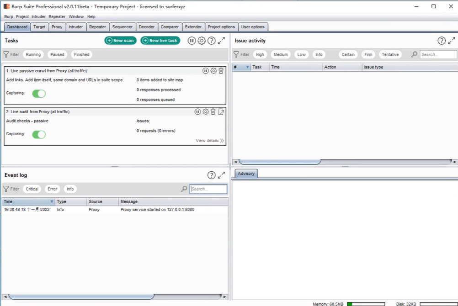This screenshot has width=458, height=306.
Task: Click the New scan button
Action: point(120,41)
